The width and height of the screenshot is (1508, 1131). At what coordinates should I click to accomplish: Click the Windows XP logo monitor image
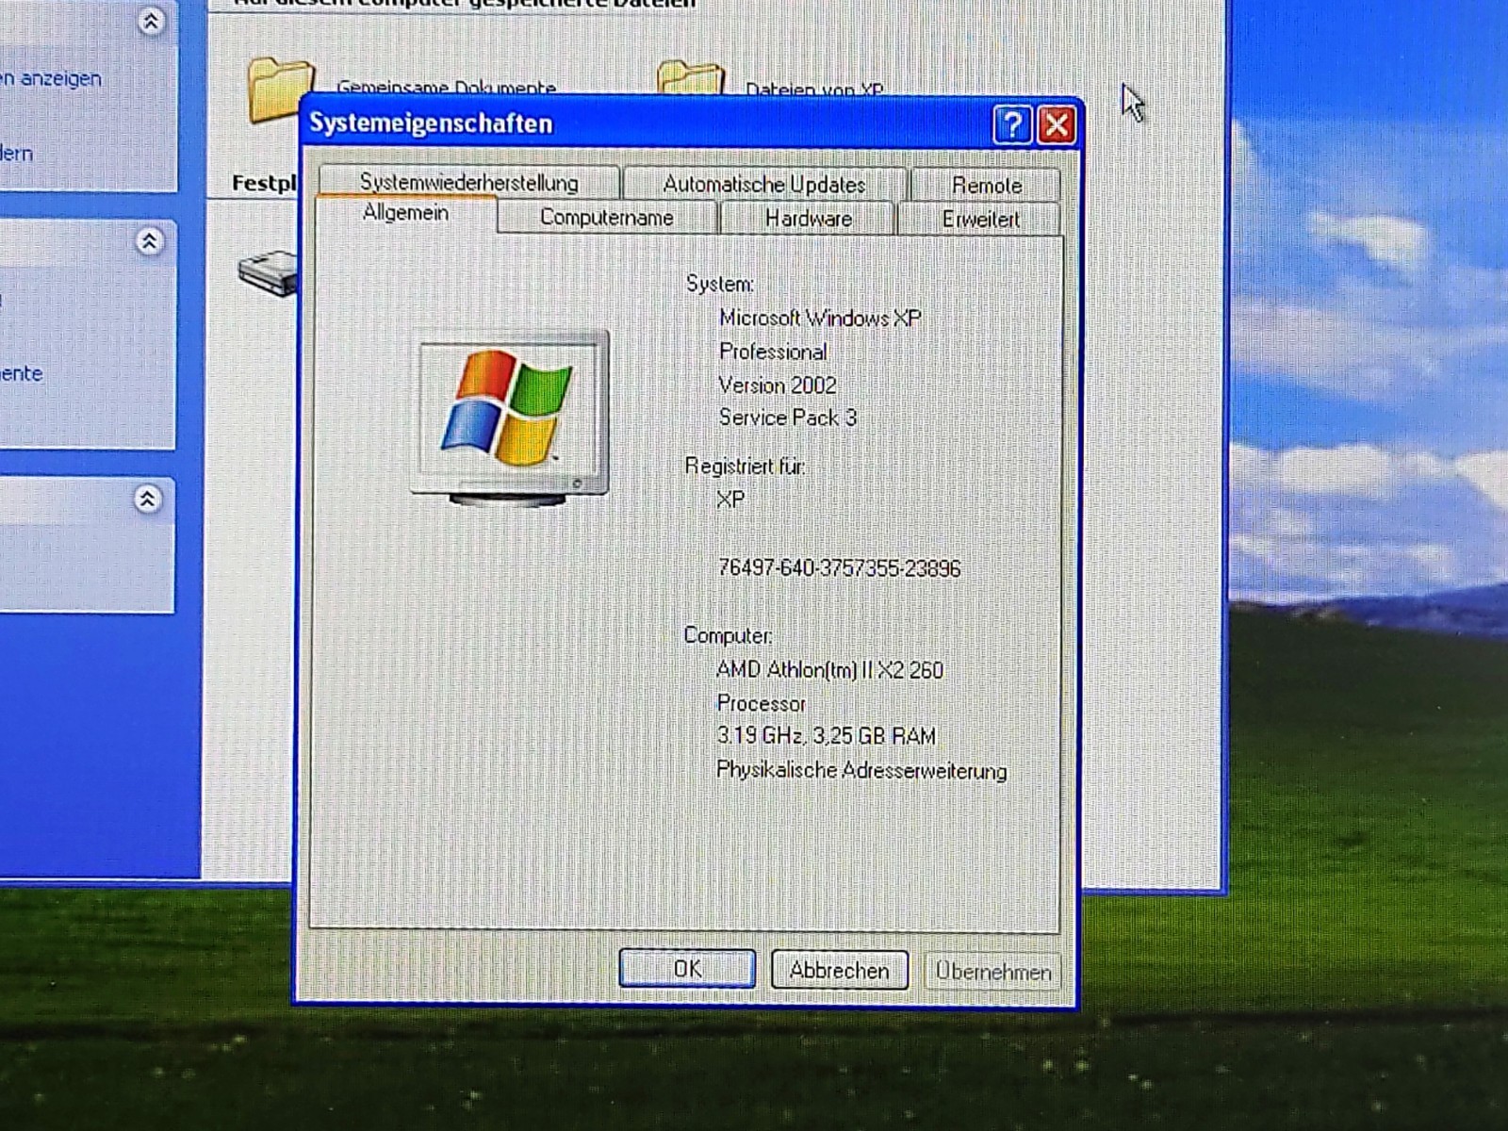coord(510,417)
